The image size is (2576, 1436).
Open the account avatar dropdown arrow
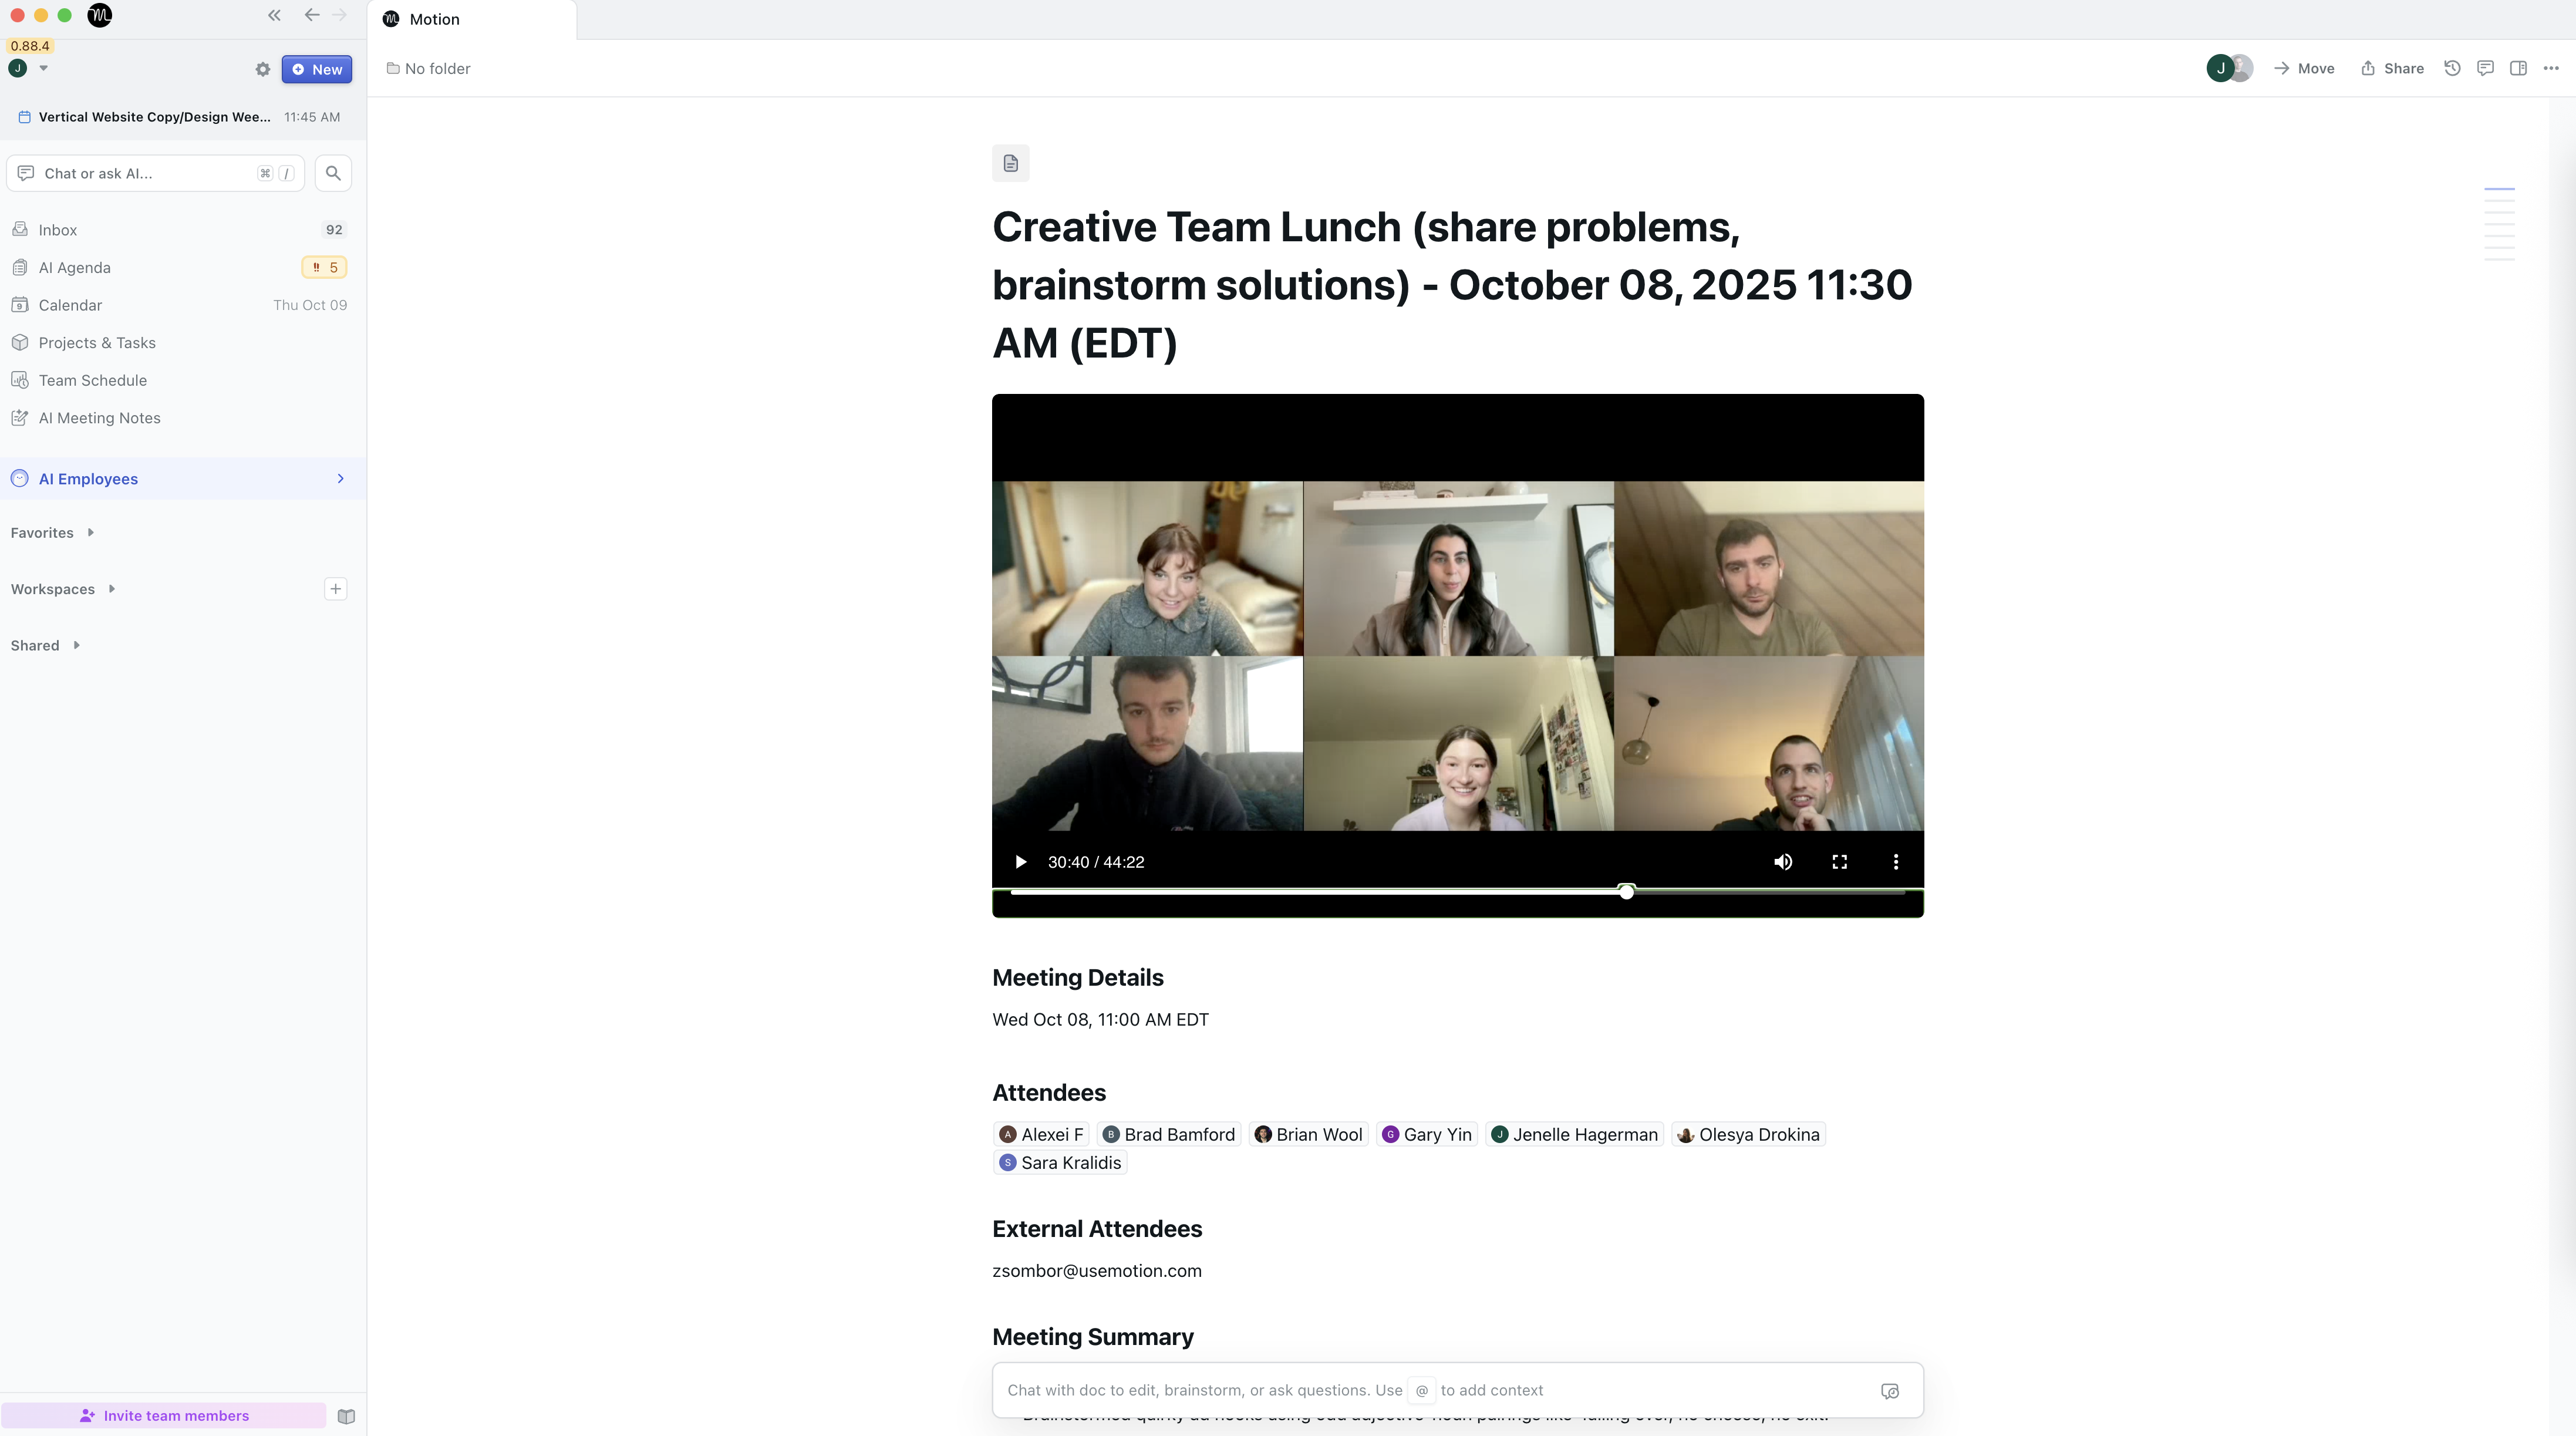(x=43, y=68)
